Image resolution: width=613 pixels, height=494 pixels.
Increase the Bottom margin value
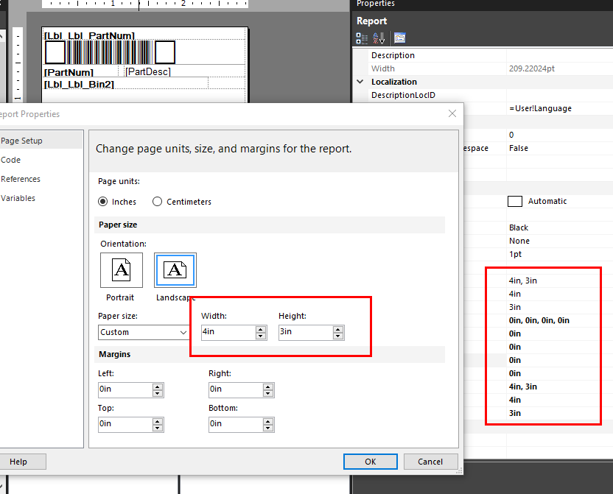click(x=267, y=421)
